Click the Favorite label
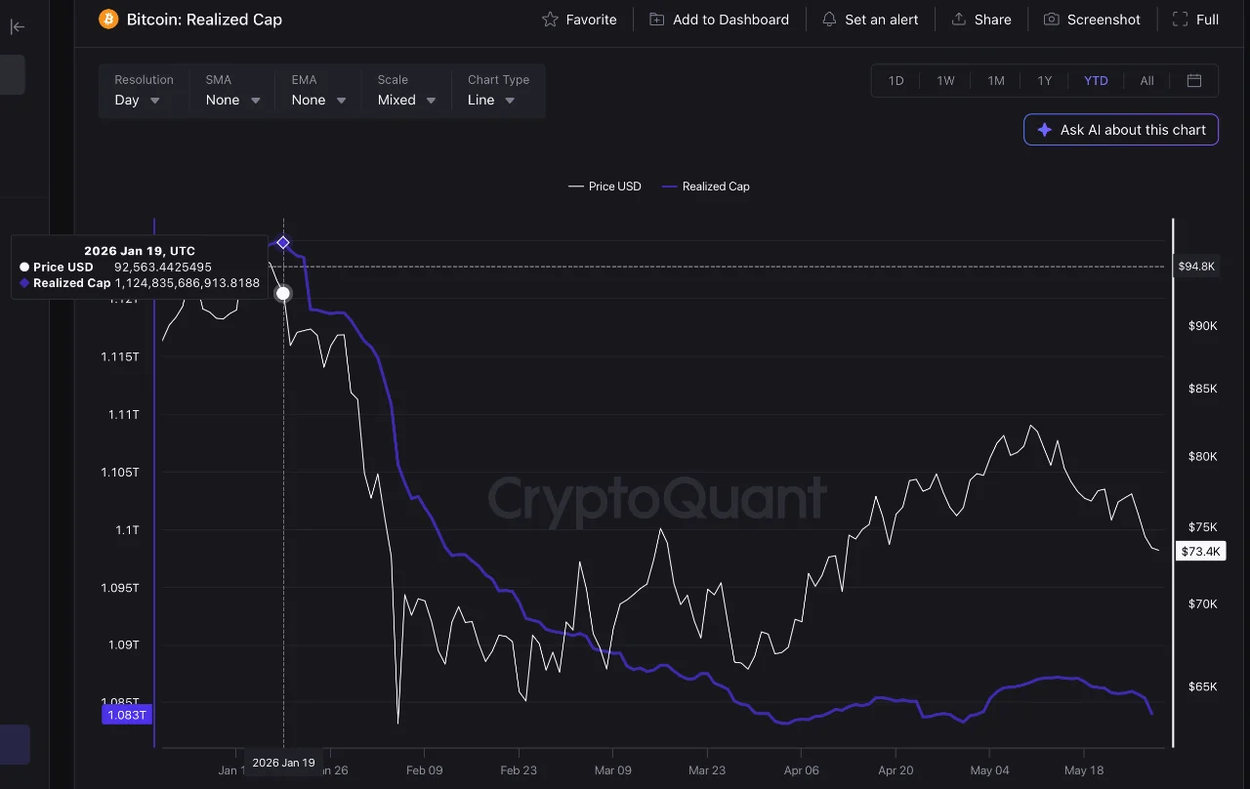1250x789 pixels. point(591,20)
